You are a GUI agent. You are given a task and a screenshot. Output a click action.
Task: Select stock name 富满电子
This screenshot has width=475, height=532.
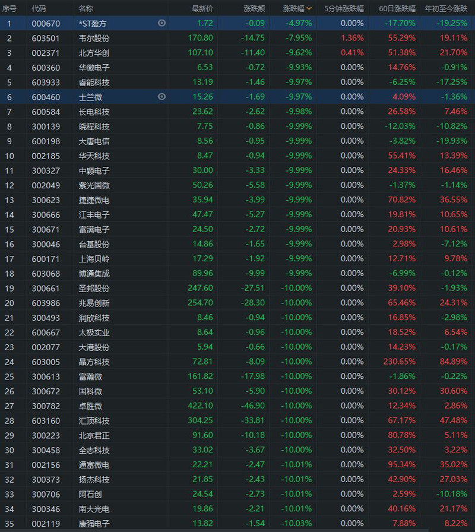(x=94, y=230)
